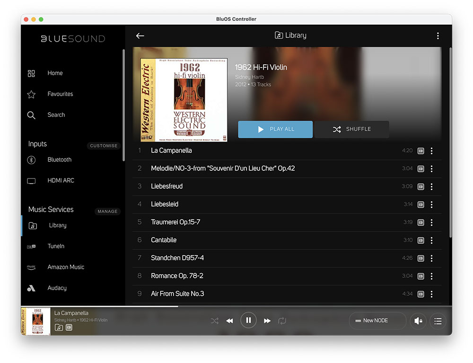The height and width of the screenshot is (363, 473).
Task: Click the volume lock speaker icon
Action: [418, 321]
